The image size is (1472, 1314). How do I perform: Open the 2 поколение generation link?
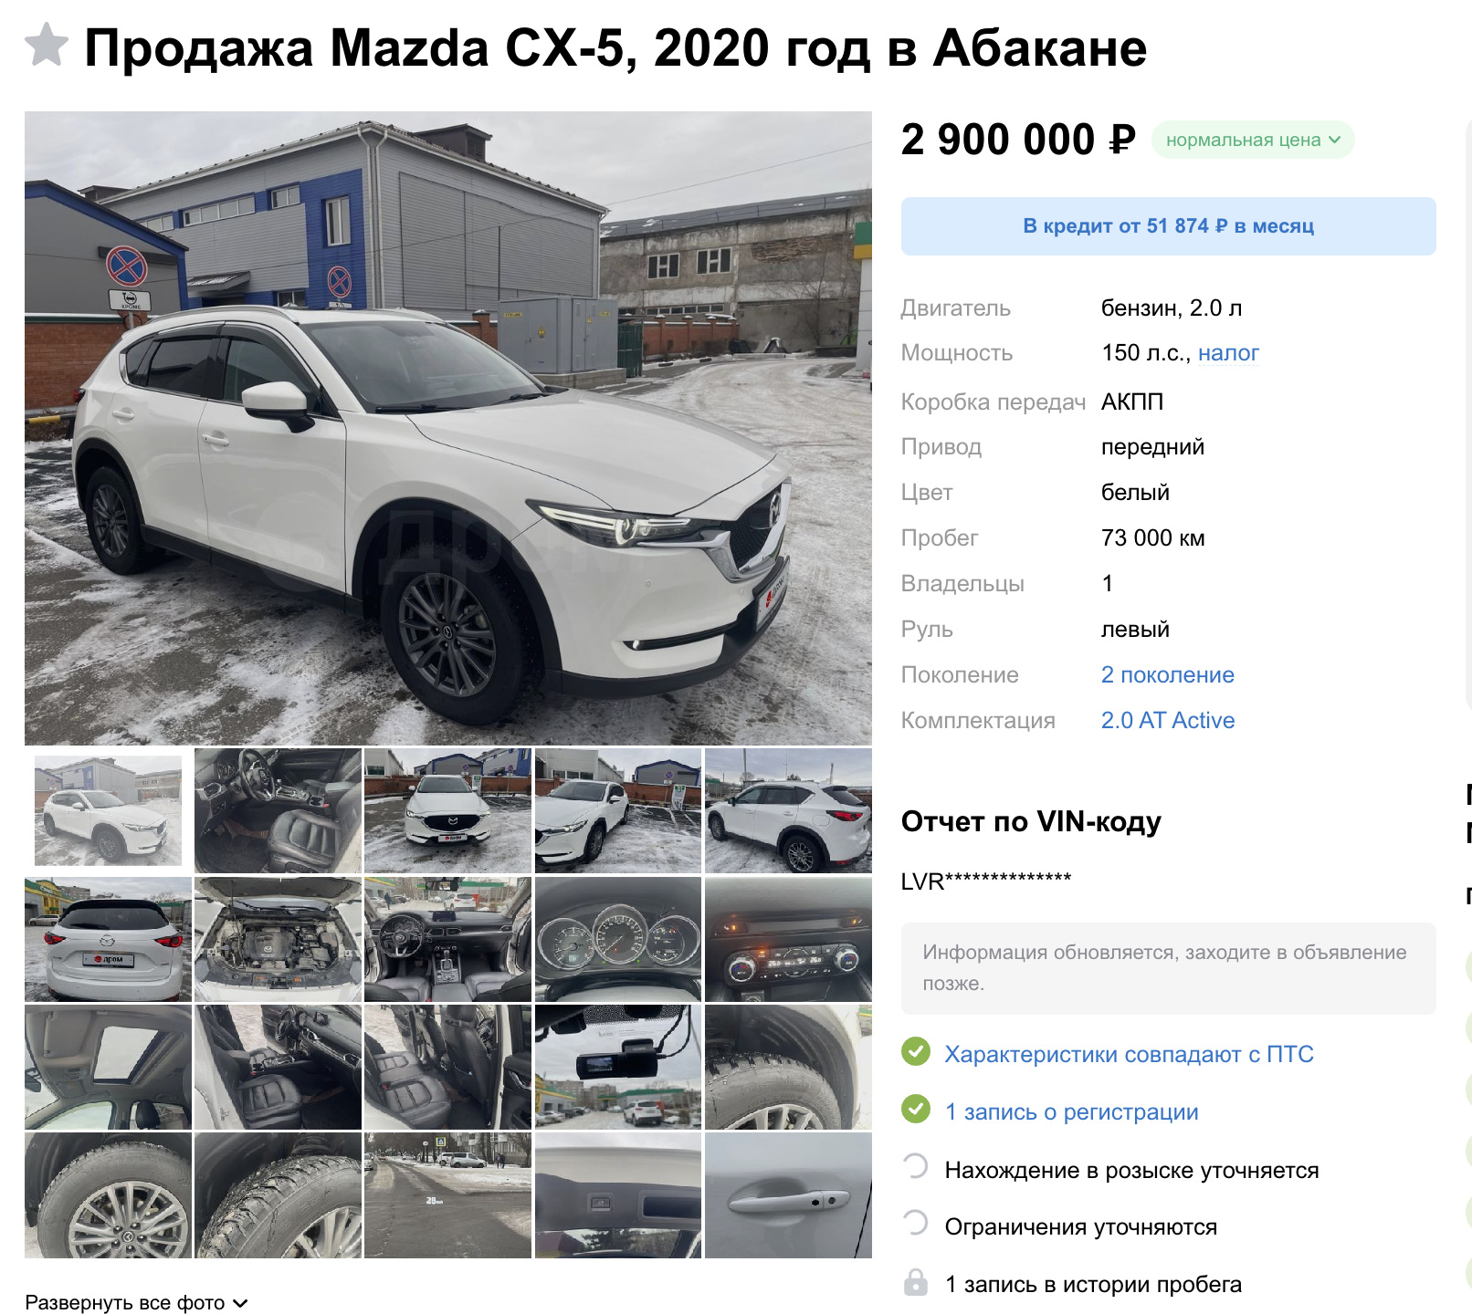click(1167, 675)
